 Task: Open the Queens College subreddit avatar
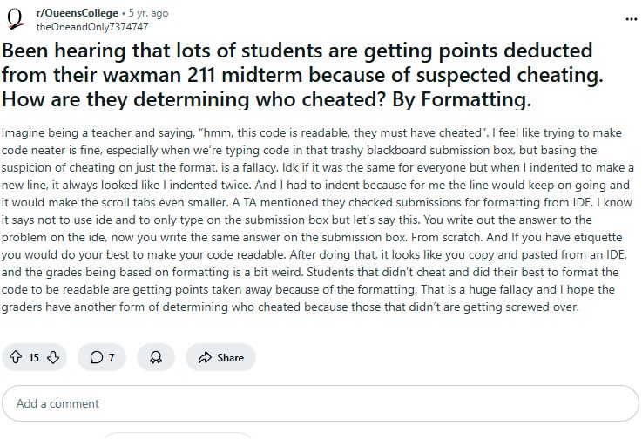[x=15, y=19]
